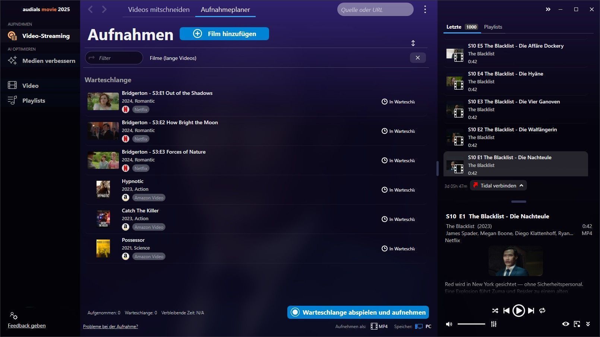Open the fullscreen video view icon
Image resolution: width=600 pixels, height=337 pixels.
point(577,324)
